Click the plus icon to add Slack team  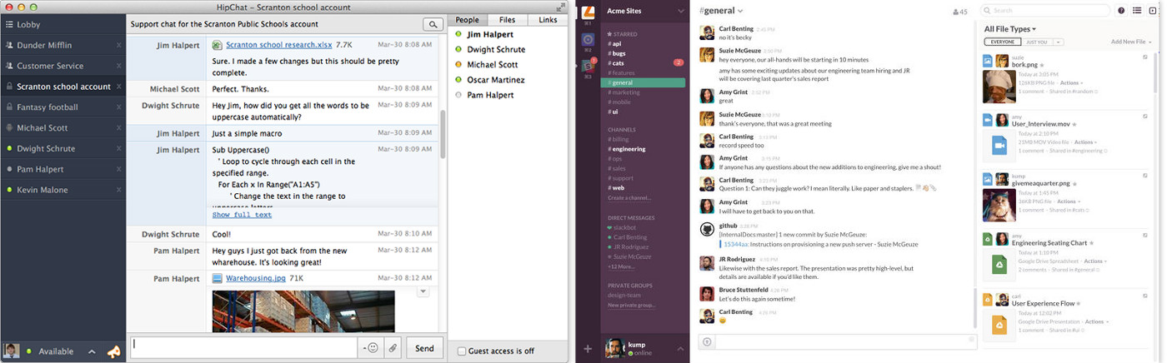[588, 349]
